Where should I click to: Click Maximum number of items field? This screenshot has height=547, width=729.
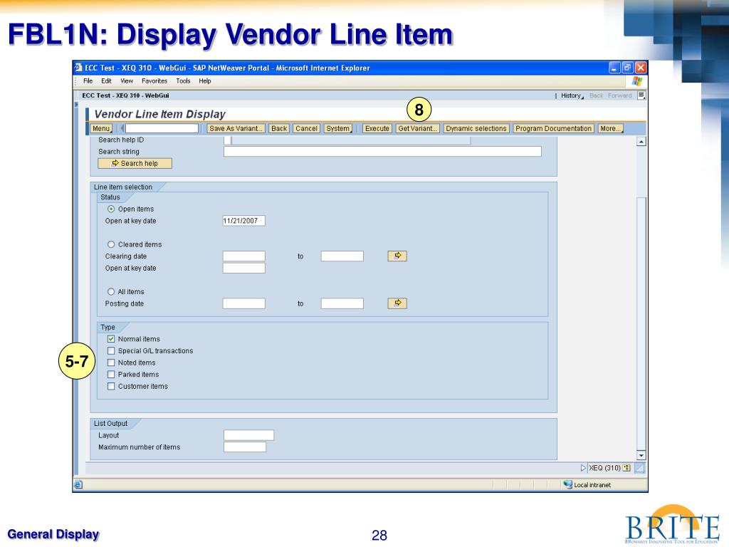[x=245, y=447]
